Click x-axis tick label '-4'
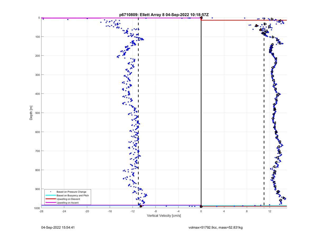 coord(178,211)
